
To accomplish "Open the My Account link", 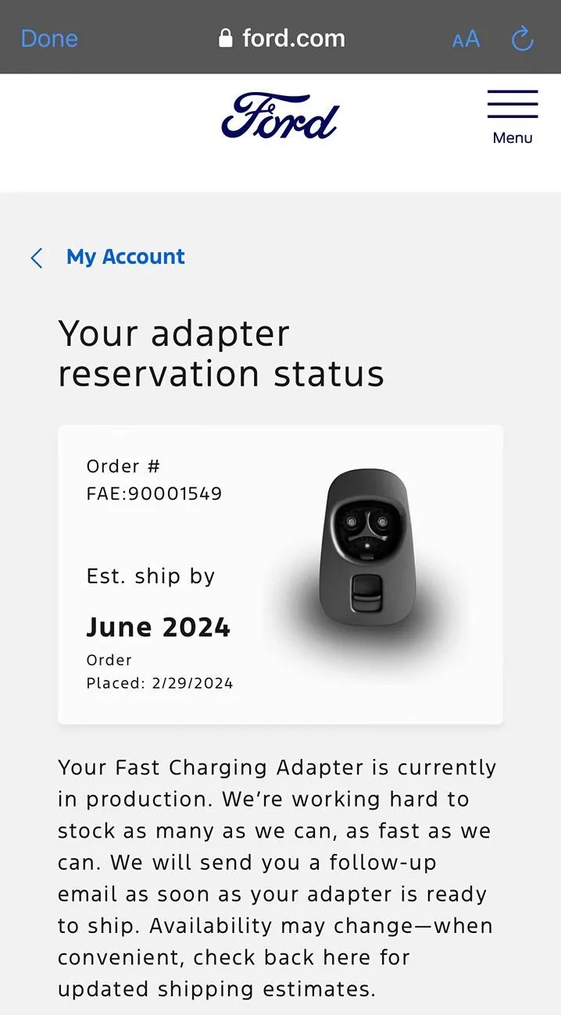I will tap(126, 257).
